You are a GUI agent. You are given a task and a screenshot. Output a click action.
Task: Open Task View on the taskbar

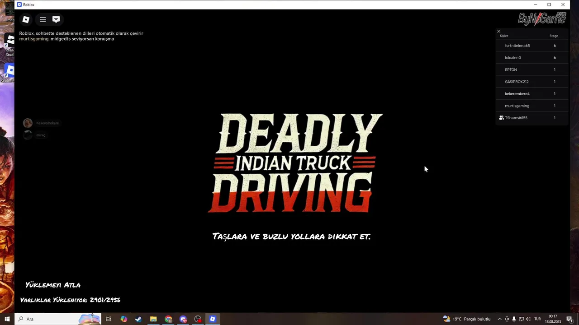(x=109, y=319)
